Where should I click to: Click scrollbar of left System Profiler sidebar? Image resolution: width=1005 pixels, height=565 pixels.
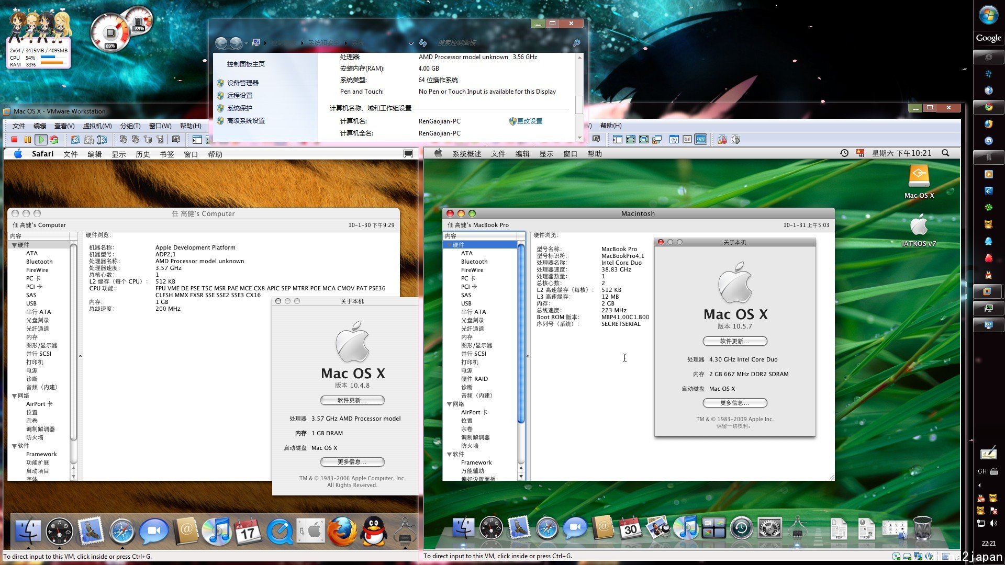coord(73,342)
